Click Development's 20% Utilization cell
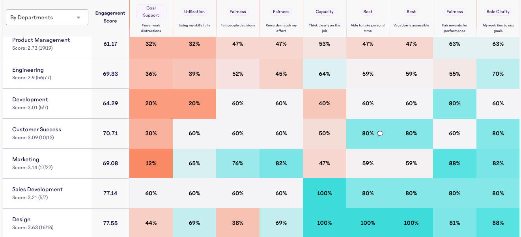 [x=194, y=103]
